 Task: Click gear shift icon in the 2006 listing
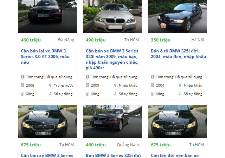tap(50, 94)
